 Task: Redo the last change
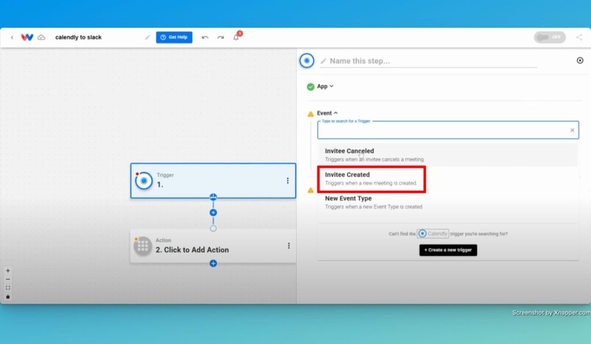[x=220, y=37]
